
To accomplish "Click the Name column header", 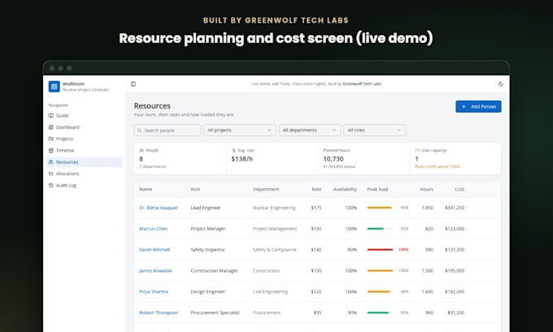I will pos(146,189).
